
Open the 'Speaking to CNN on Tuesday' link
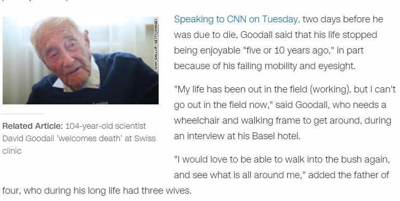click(x=237, y=20)
